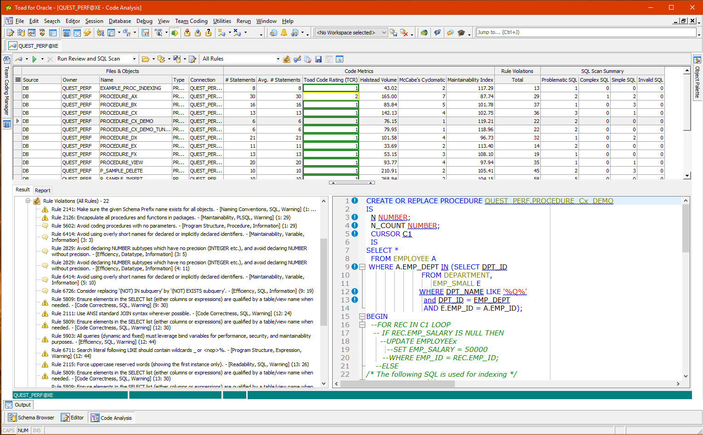Open the Jump to history dropdown arrow

click(699, 34)
